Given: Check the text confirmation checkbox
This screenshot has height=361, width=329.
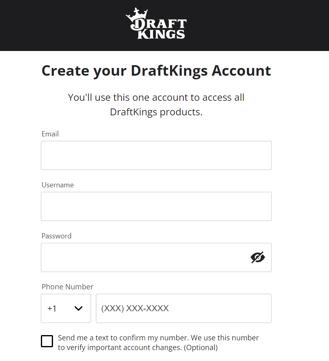Looking at the screenshot, I should [x=47, y=341].
